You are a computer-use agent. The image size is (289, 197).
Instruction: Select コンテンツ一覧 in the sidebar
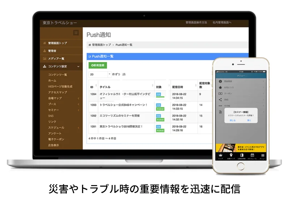57,75
